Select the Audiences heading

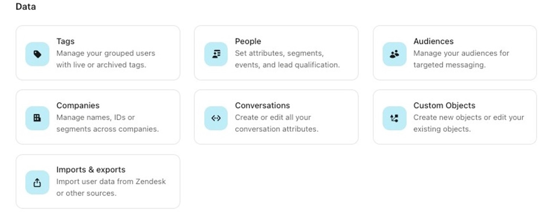click(433, 41)
